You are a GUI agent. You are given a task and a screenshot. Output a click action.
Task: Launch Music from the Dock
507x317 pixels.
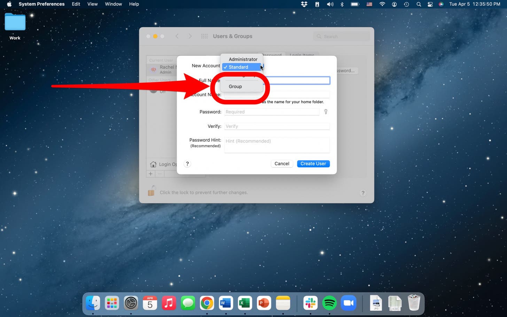(x=169, y=303)
